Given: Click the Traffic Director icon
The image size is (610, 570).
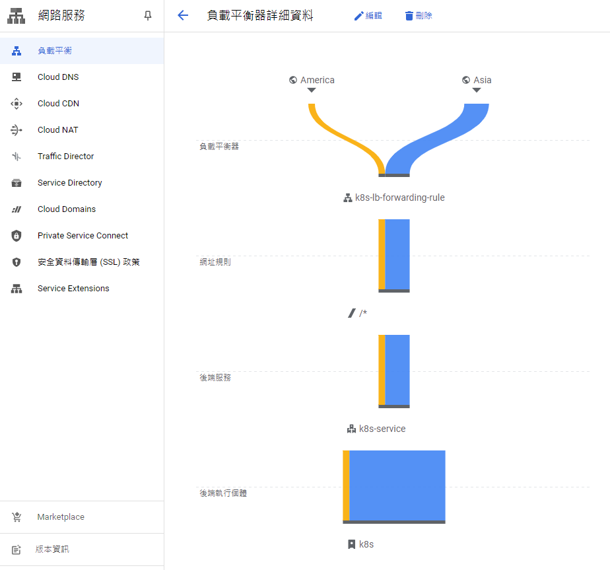Looking at the screenshot, I should pos(17,157).
